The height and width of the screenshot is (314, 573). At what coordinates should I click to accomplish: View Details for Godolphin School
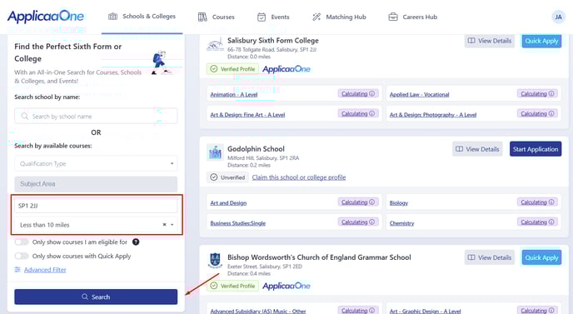click(x=477, y=149)
